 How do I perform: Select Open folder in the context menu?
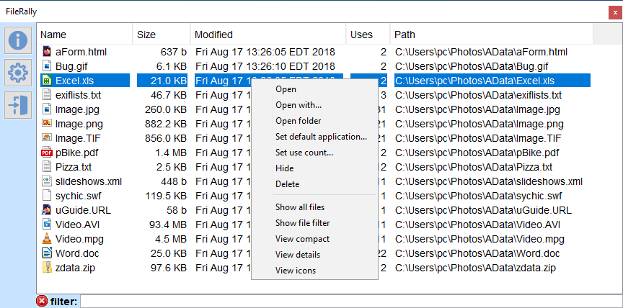point(298,121)
